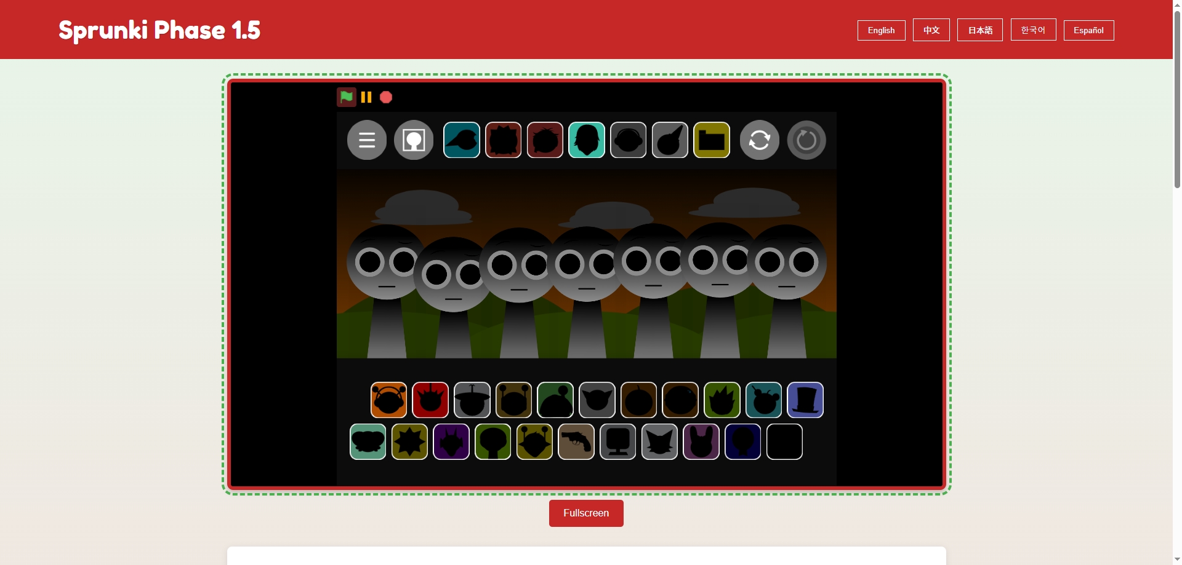Open the hamburger menu in the game toolbar
This screenshot has width=1182, height=565.
pos(366,140)
